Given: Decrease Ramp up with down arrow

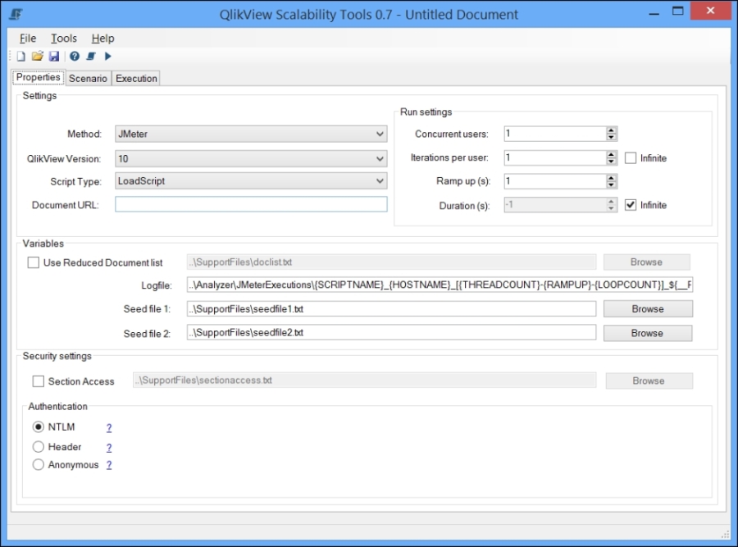Looking at the screenshot, I should (612, 185).
